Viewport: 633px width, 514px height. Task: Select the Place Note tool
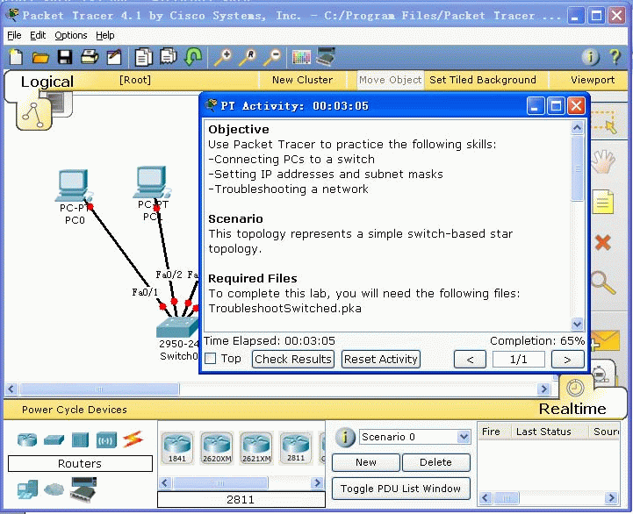tap(602, 202)
